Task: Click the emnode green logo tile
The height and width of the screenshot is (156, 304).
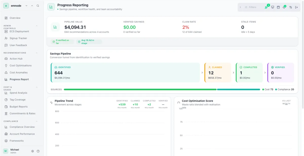Action: coord(6,6)
